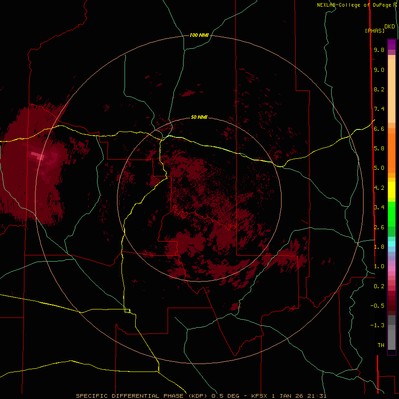Click the [PHAS] label near color scale
Image resolution: width=399 pixels, height=399 pixels.
(375, 31)
